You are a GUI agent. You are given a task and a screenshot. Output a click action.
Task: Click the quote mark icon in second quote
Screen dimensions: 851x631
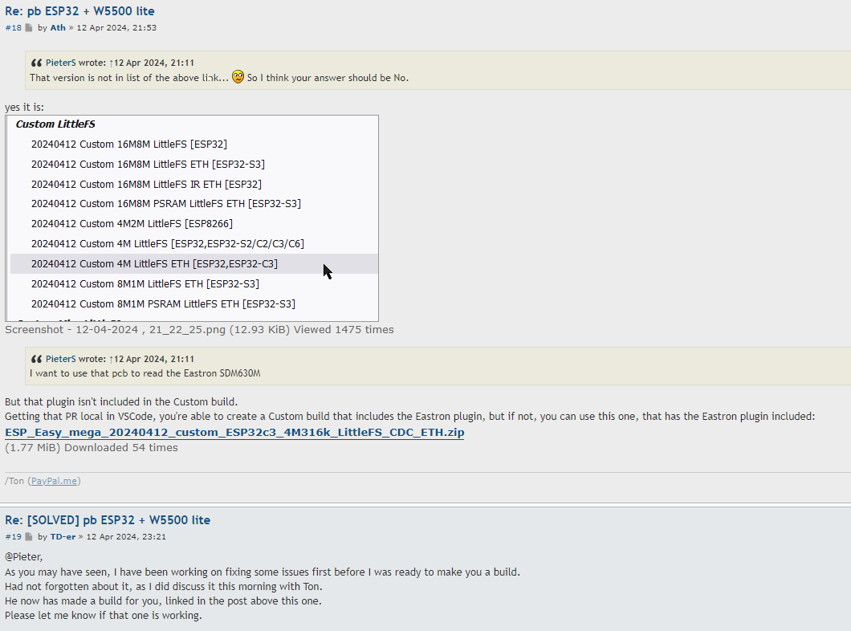click(36, 359)
